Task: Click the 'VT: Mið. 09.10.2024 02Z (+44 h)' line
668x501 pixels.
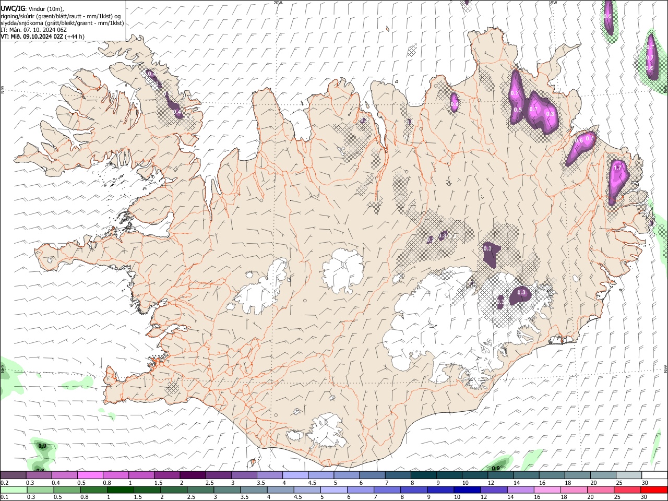Action: tap(42, 37)
